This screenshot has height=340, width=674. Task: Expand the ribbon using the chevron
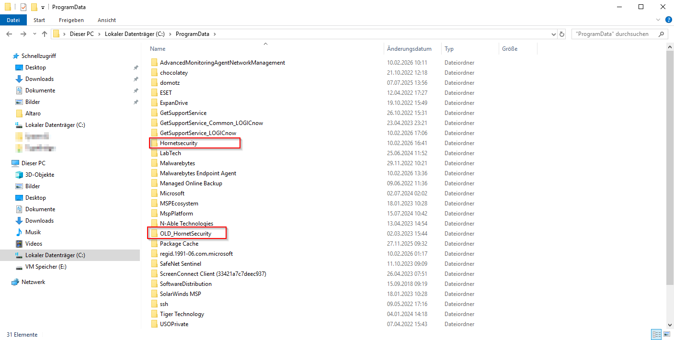[658, 20]
